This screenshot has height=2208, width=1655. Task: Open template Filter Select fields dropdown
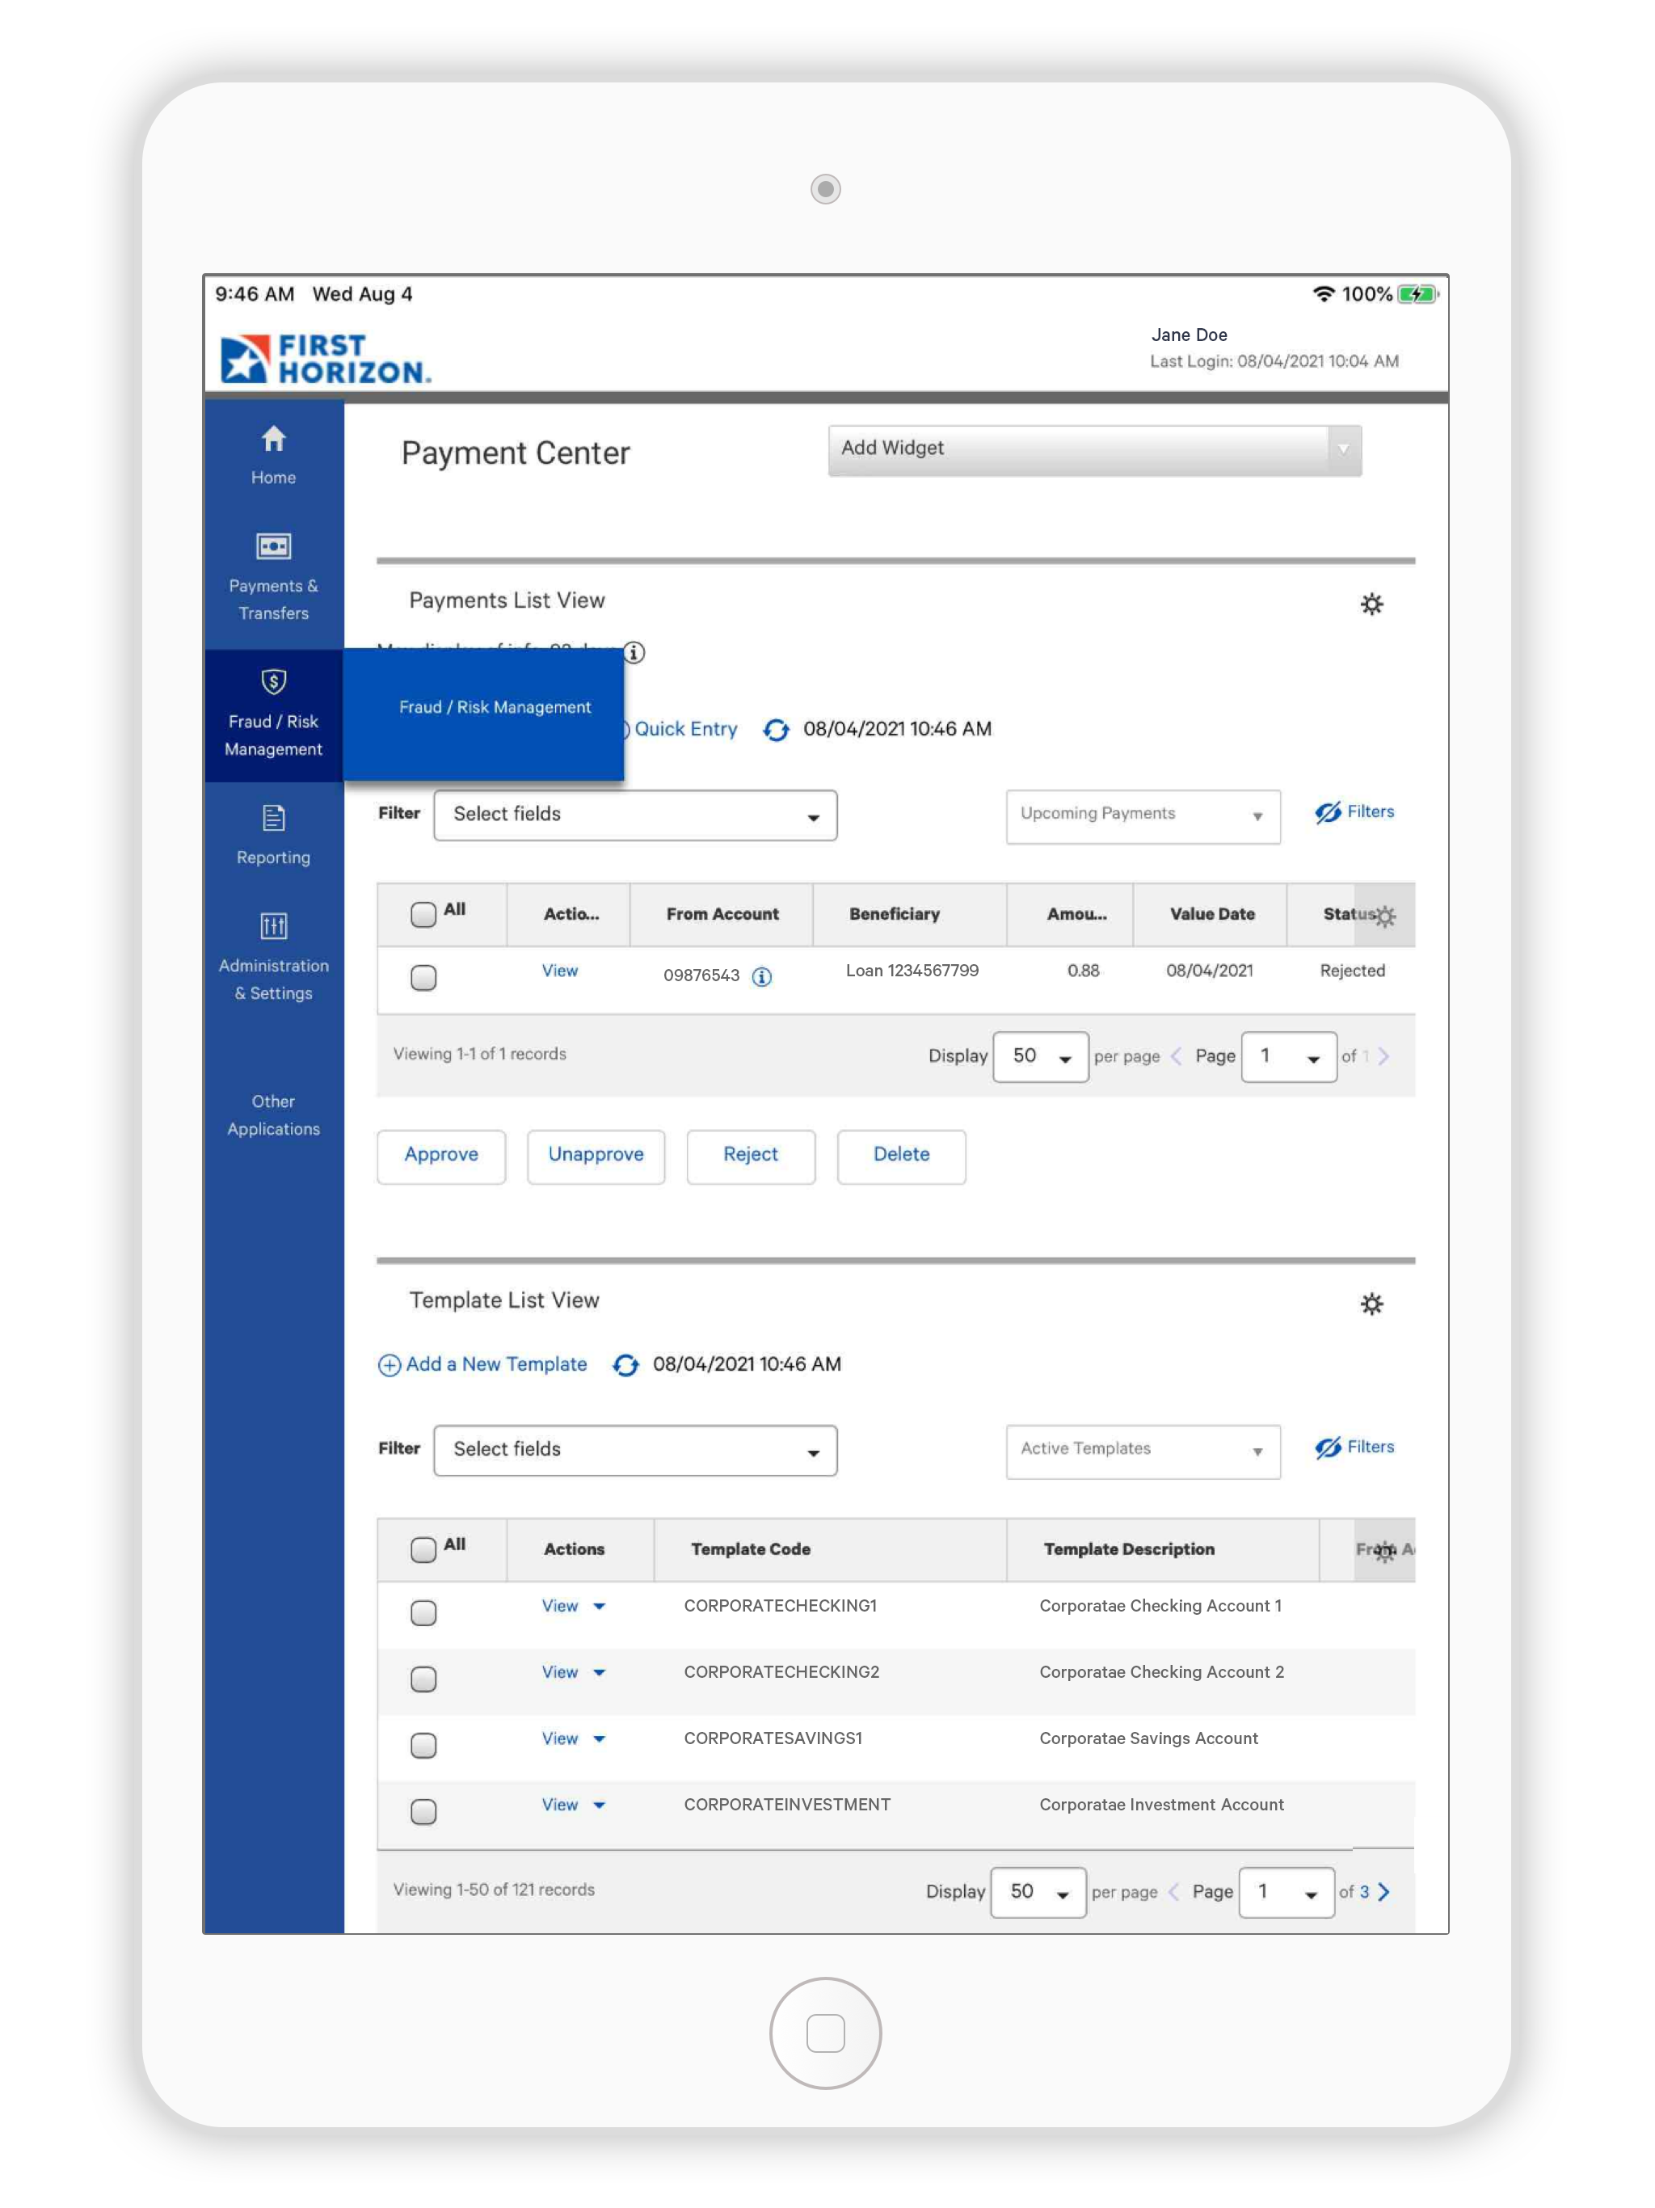pyautogui.click(x=635, y=1449)
